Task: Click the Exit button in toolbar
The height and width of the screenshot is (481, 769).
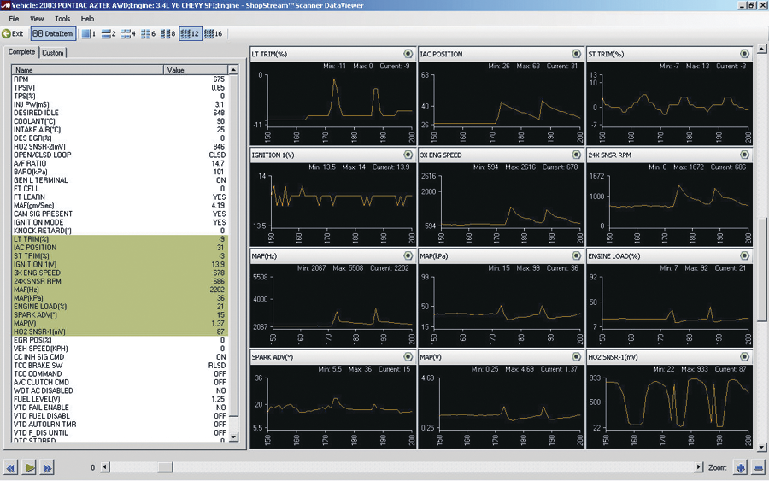Action: pos(13,34)
